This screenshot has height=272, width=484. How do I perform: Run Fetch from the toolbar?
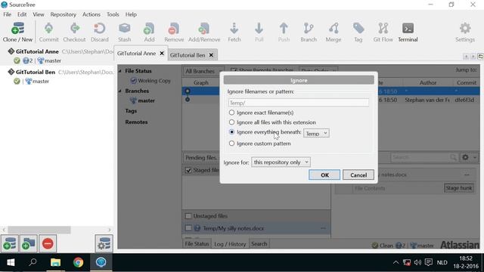pos(234,32)
